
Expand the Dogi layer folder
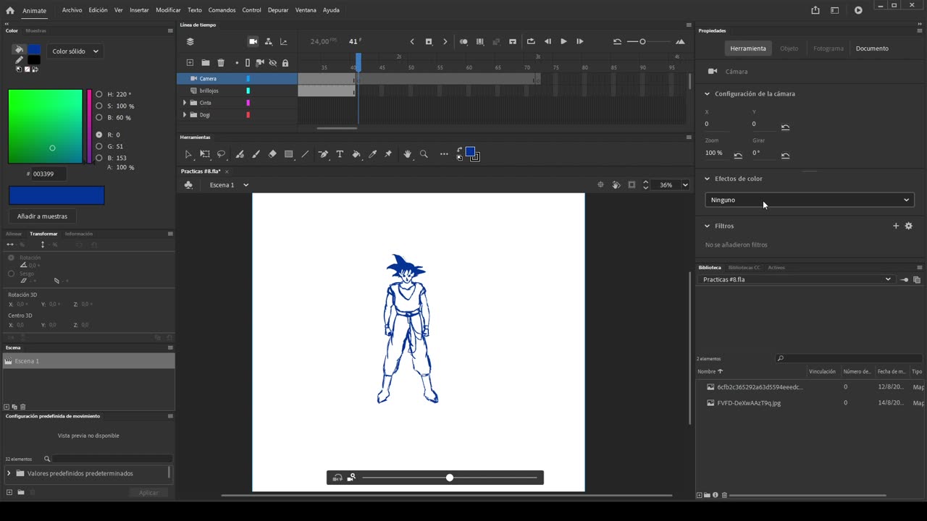(185, 115)
